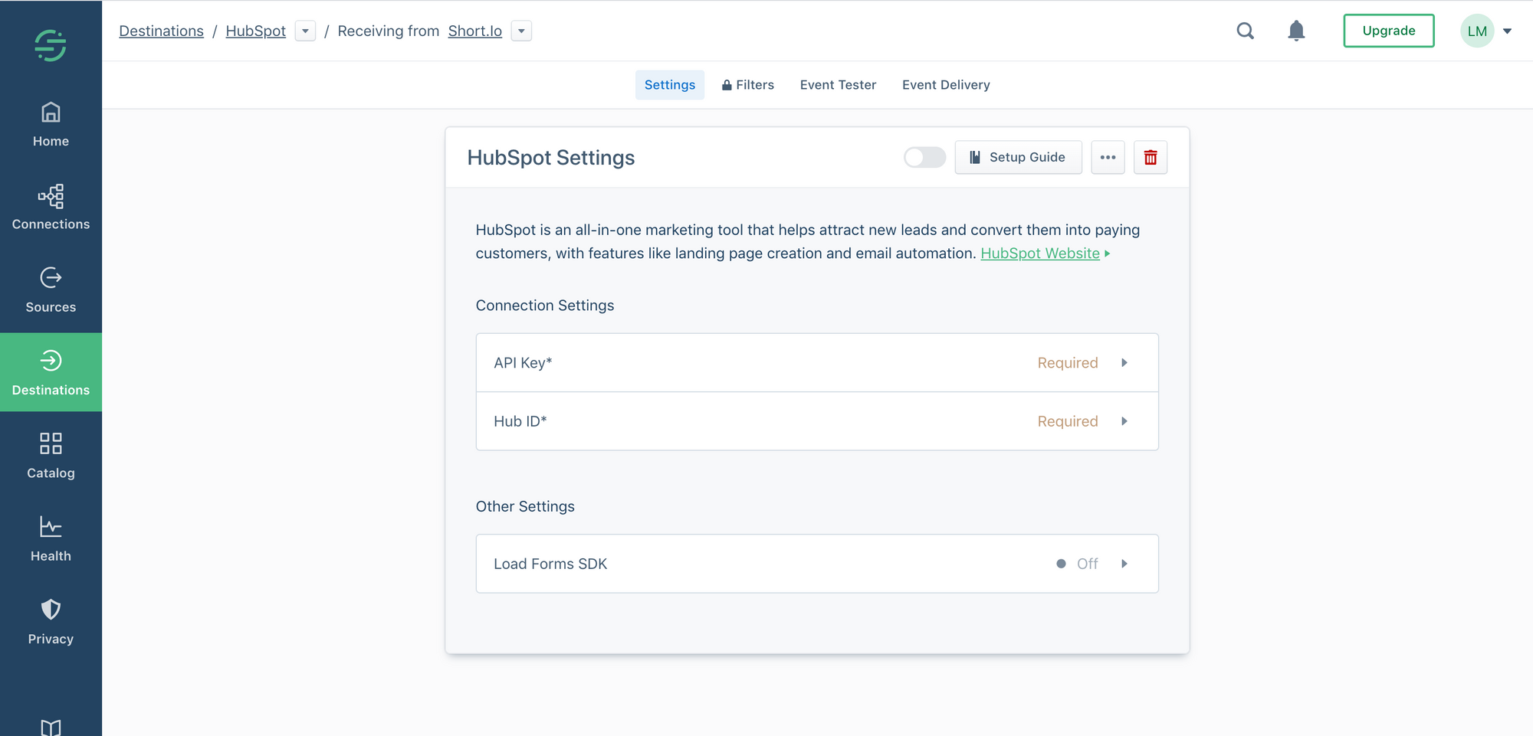Expand the Hub ID setting row
Screen dimensions: 1533x736
coord(816,420)
